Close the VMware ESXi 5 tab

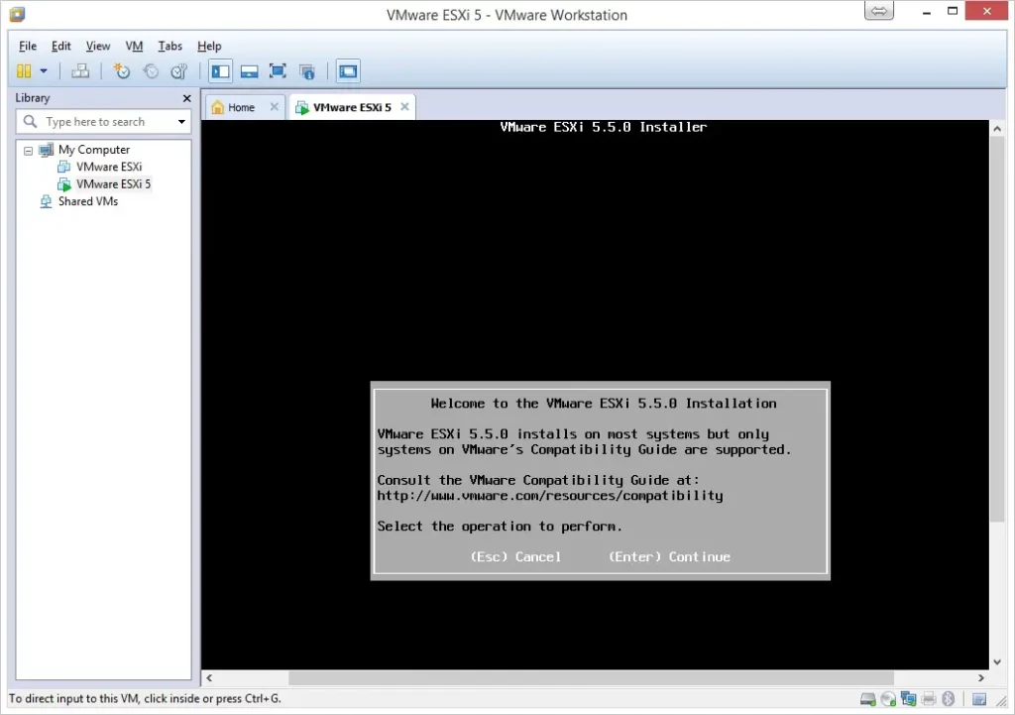pyautogui.click(x=404, y=107)
